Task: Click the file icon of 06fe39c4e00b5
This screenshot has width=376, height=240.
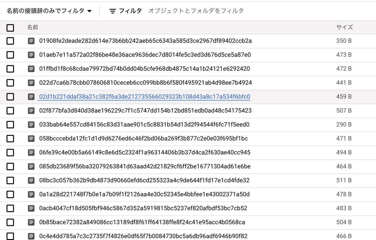Action: click(x=31, y=152)
